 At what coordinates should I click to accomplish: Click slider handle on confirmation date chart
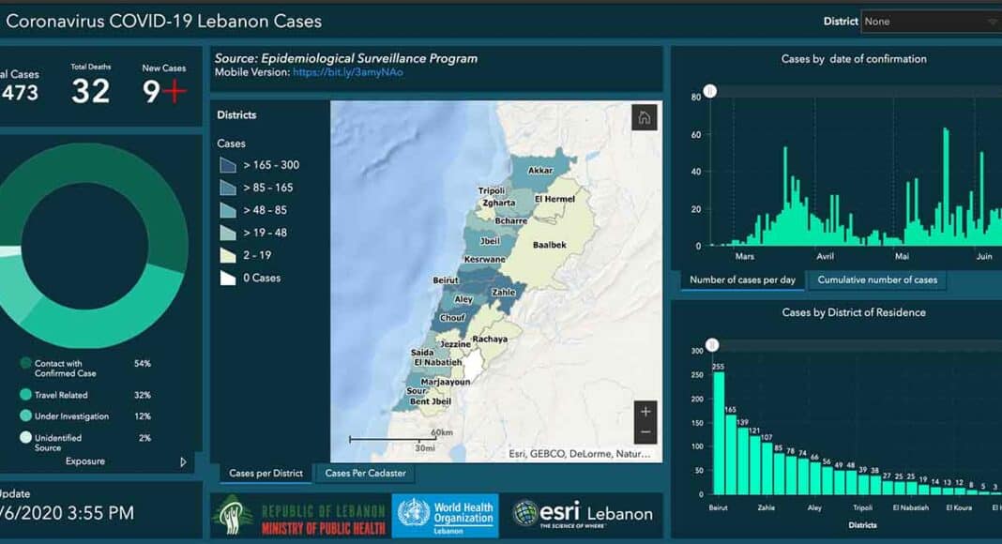[710, 91]
